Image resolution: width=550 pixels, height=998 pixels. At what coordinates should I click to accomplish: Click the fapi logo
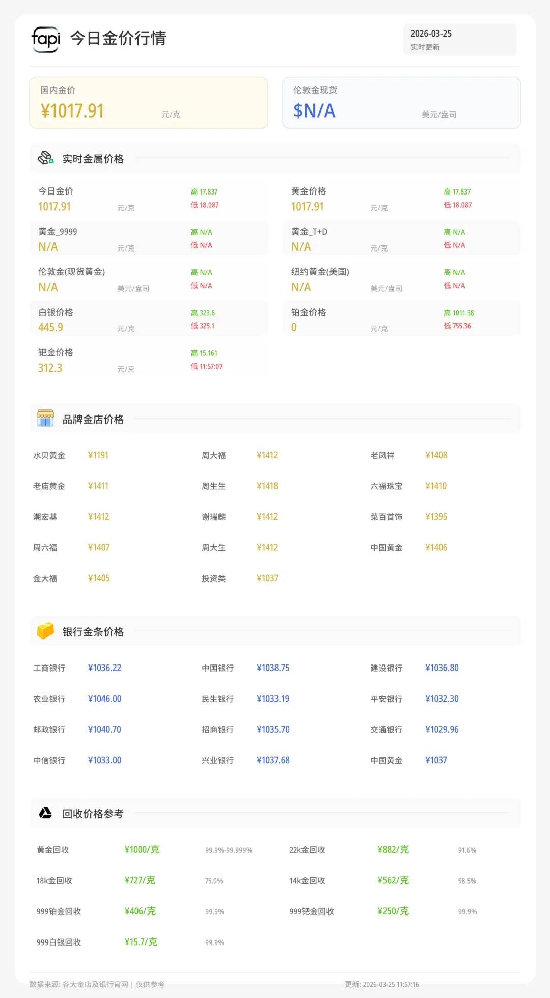tap(46, 39)
